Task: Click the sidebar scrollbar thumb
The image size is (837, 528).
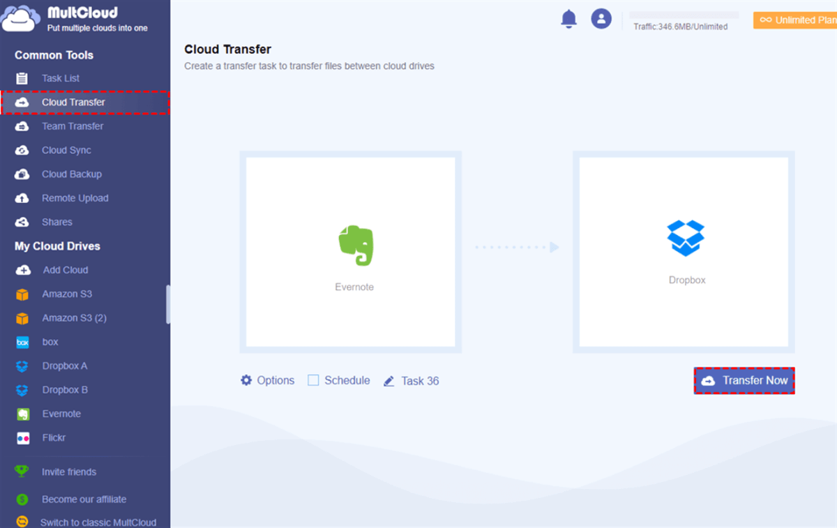Action: point(167,304)
